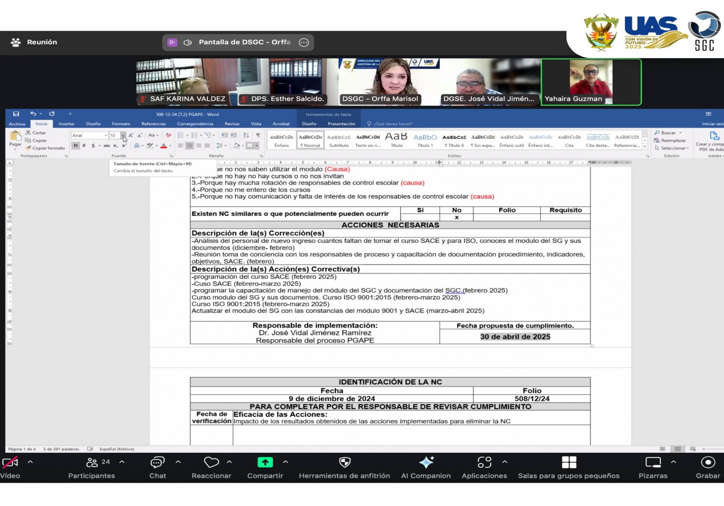724x506 pixels.
Task: Click the red font color button
Action: (164, 146)
